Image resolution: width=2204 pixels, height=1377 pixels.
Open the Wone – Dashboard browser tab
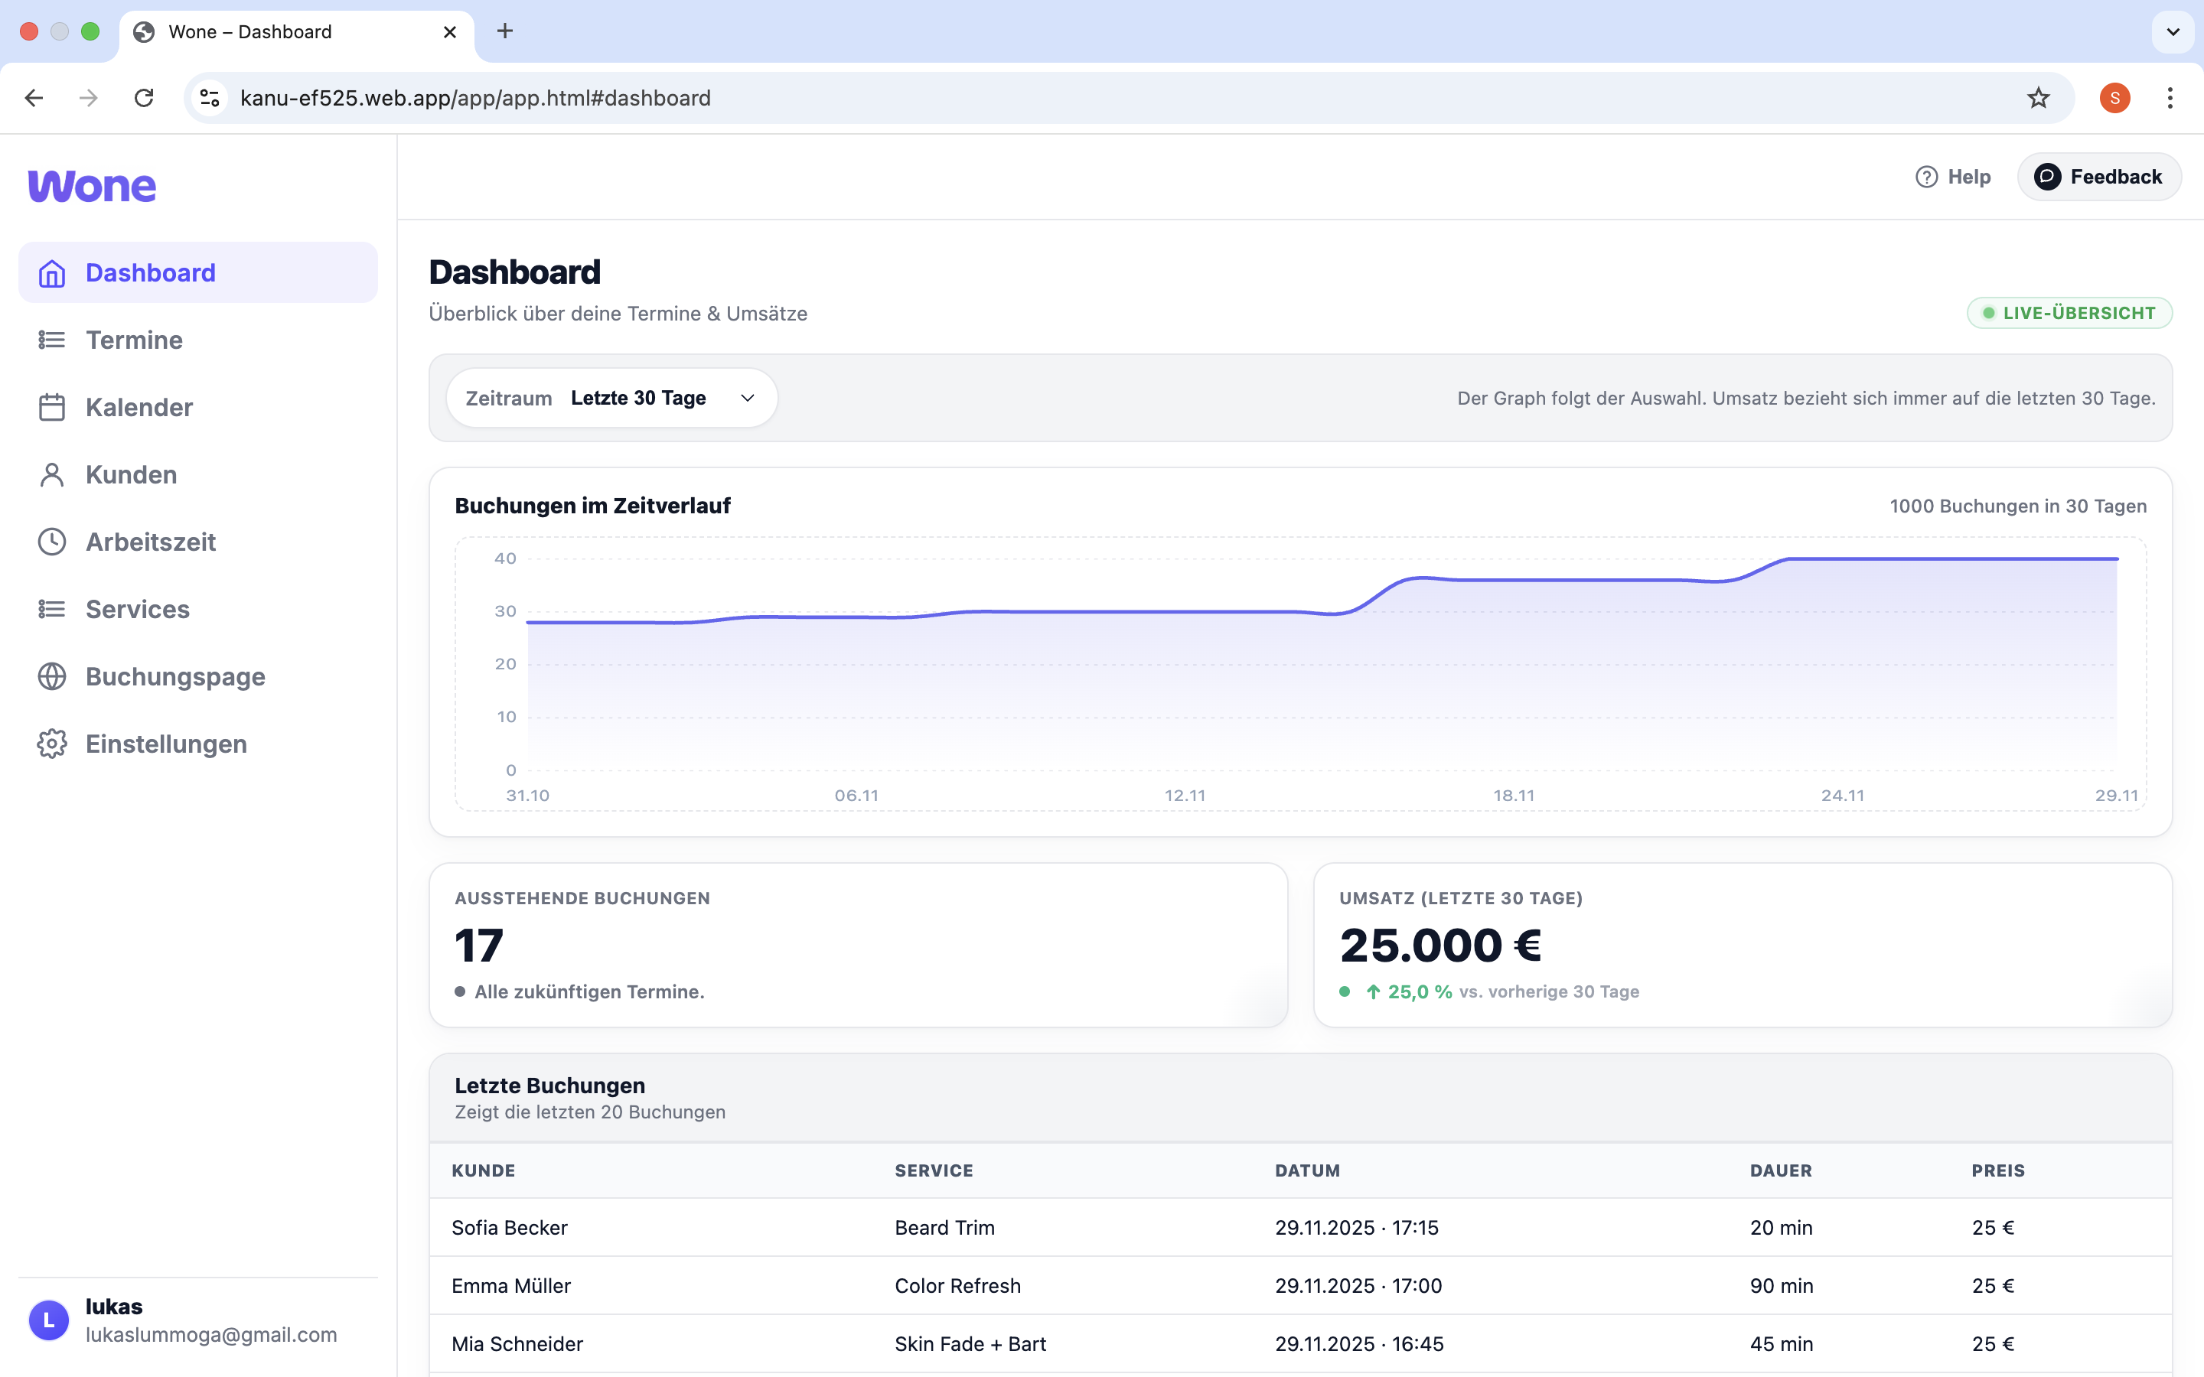point(250,31)
